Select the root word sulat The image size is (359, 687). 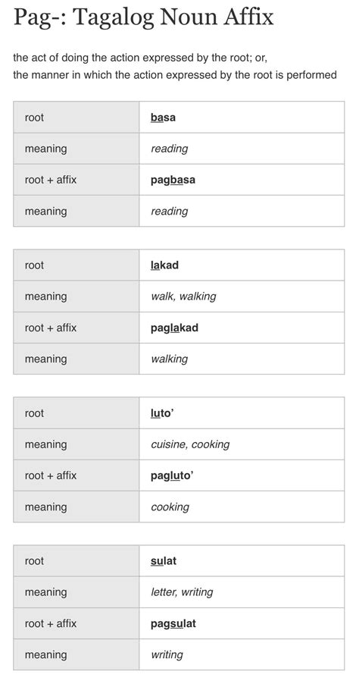164,561
